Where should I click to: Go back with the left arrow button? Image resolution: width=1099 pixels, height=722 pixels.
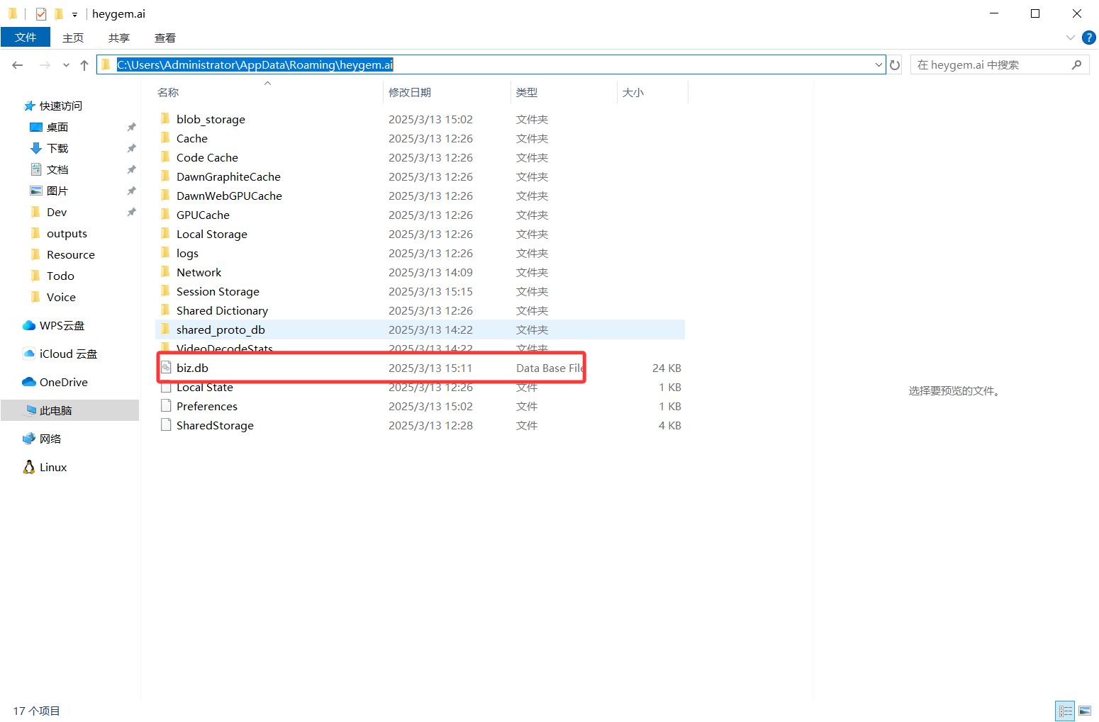coord(18,65)
